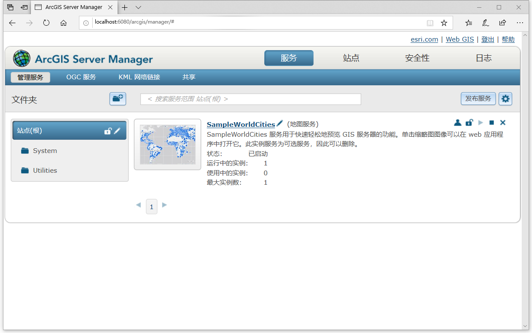Viewport: 532px width, 333px height.
Task: Open the esri.com link
Action: pyautogui.click(x=424, y=39)
